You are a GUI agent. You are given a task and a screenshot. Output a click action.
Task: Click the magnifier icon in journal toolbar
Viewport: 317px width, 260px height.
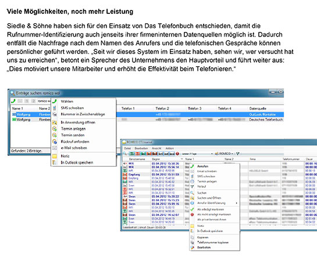tap(124, 154)
